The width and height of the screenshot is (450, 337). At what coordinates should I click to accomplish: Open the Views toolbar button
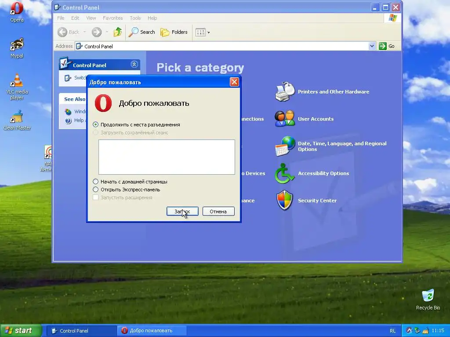pos(200,32)
